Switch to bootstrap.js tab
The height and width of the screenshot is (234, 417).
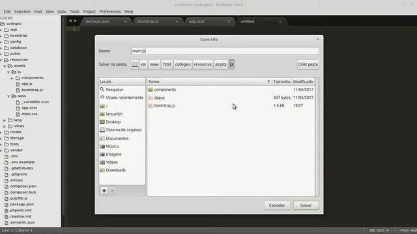pyautogui.click(x=157, y=21)
